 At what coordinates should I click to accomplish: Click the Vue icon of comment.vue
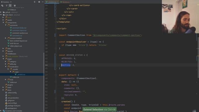(x=11, y=36)
